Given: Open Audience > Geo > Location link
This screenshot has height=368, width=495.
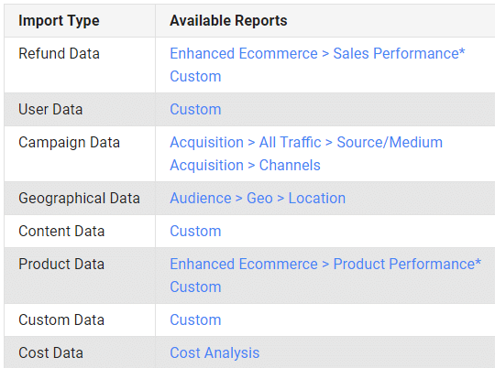Looking at the screenshot, I should 258,199.
